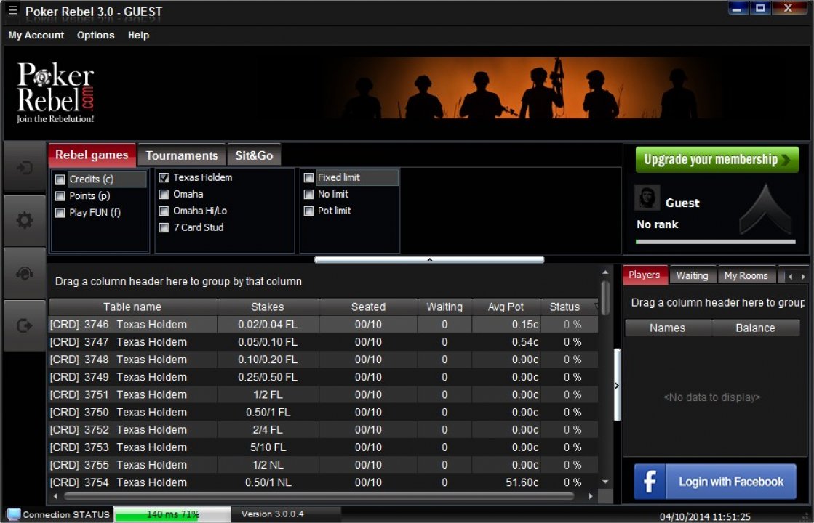
Task: Show previous tabs with left arrow
Action: [x=790, y=276]
